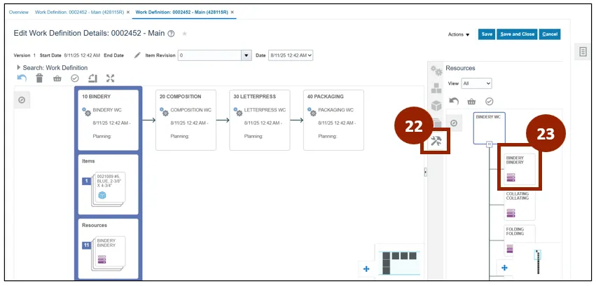Click the undo arrow in Resources panel

pyautogui.click(x=454, y=102)
